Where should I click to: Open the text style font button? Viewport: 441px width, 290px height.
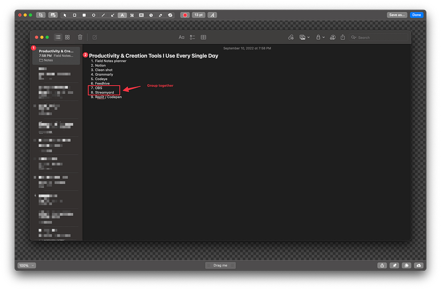point(212,15)
